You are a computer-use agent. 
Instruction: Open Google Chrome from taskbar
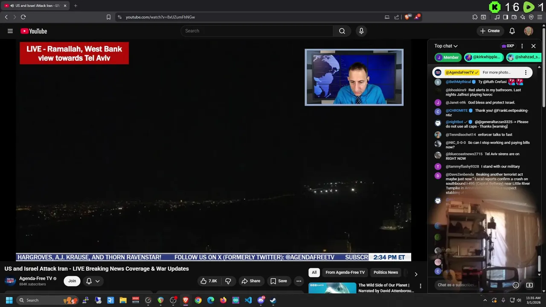198,300
